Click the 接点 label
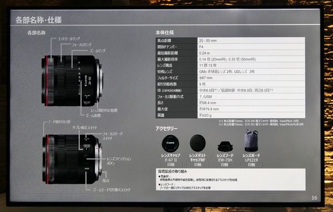Viewport: 333px width, 212px height. pyautogui.click(x=106, y=180)
